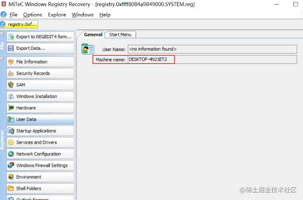Switch to the Start Menu tab
This screenshot has width=303, height=200.
click(x=120, y=34)
